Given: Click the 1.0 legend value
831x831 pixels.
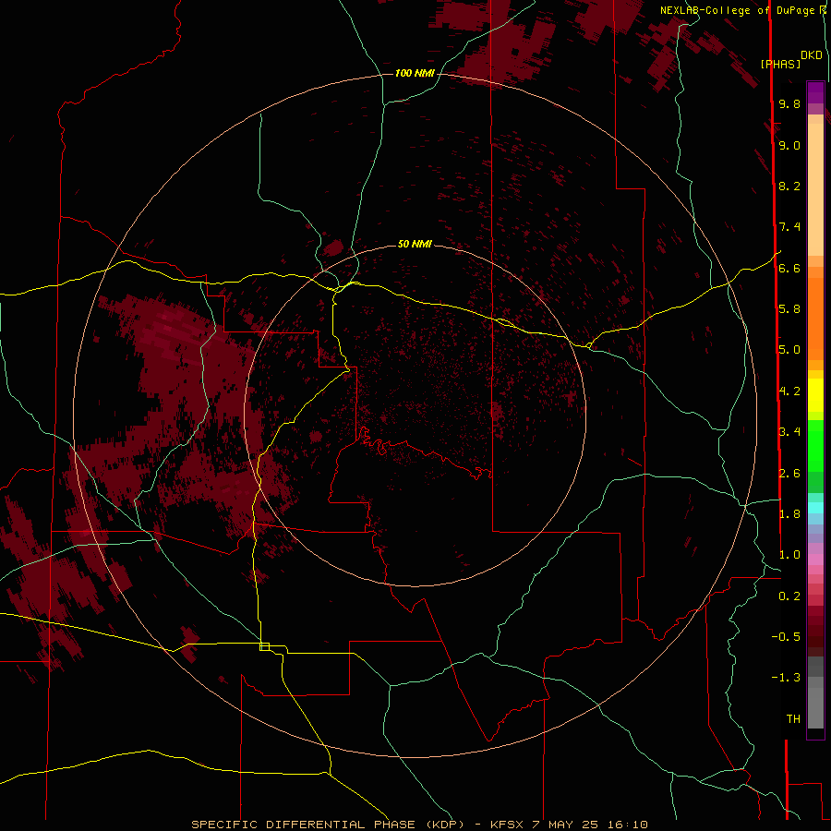Looking at the screenshot, I should point(789,555).
